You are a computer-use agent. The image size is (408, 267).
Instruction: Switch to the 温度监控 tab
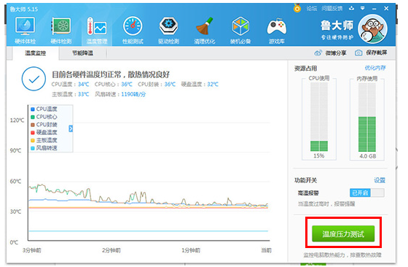click(x=36, y=53)
